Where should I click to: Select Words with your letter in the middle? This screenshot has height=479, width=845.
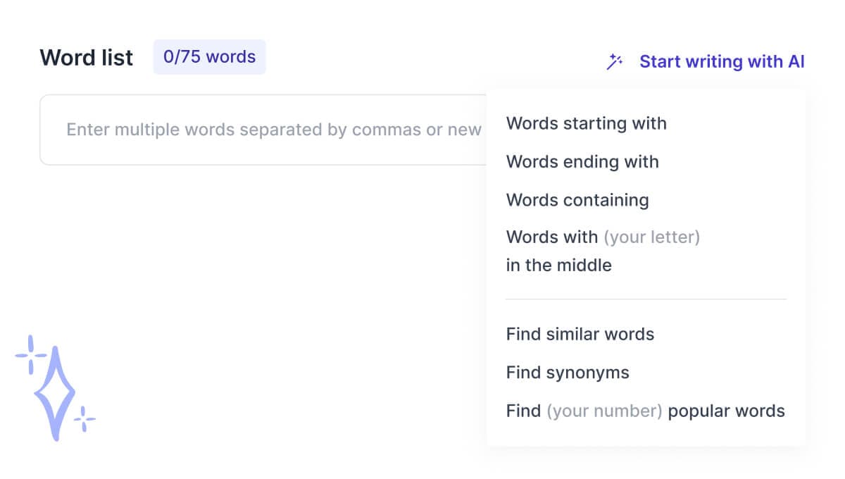pyautogui.click(x=603, y=251)
